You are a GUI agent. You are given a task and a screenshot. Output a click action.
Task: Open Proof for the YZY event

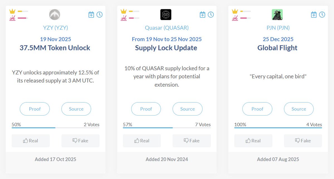click(35, 109)
